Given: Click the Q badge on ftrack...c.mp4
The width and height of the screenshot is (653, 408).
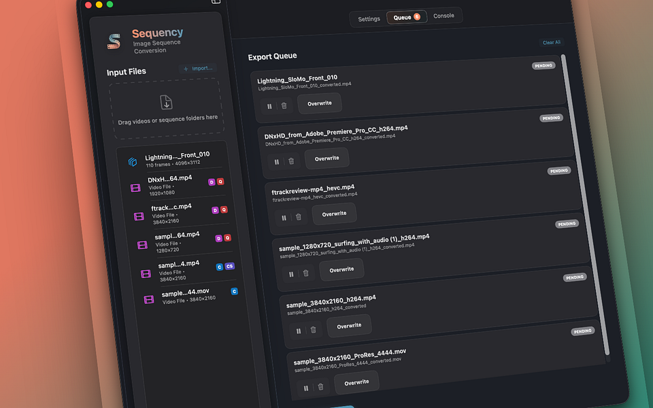Looking at the screenshot, I should point(224,209).
